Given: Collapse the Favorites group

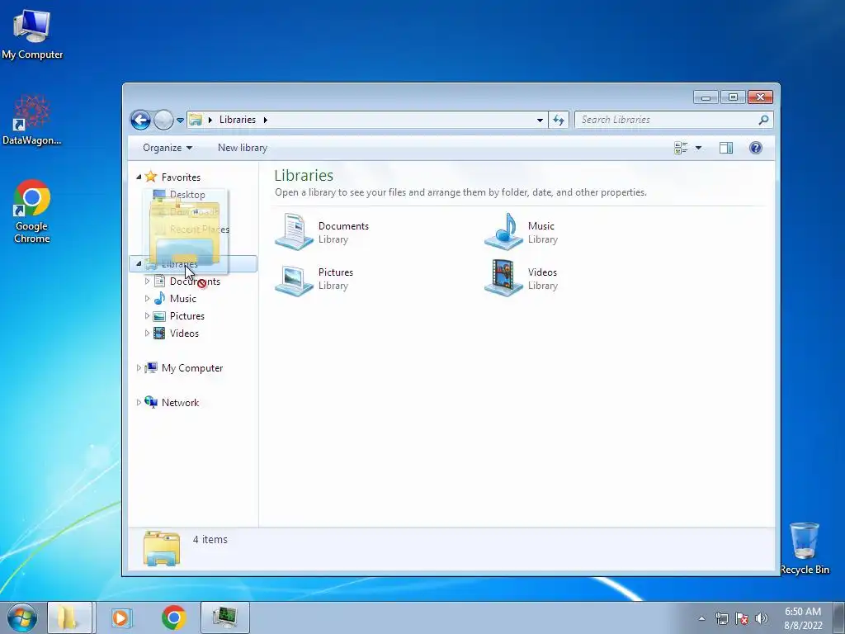Looking at the screenshot, I should 139,177.
